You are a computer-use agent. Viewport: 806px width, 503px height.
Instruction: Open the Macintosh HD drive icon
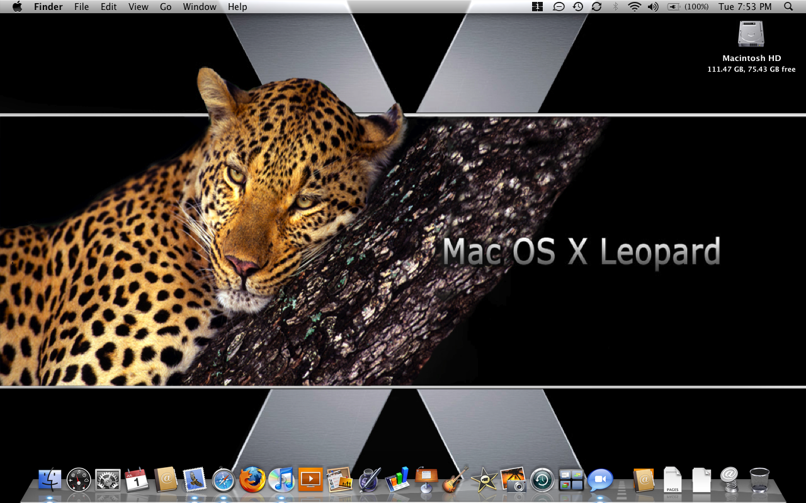[x=751, y=34]
